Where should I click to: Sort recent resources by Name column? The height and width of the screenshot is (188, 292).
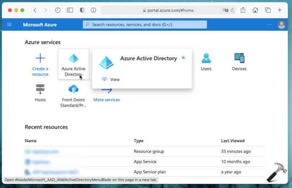(30, 141)
